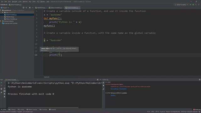Open the run configuration dropdown
Screen dimensions: 201x113
pos(181,5)
